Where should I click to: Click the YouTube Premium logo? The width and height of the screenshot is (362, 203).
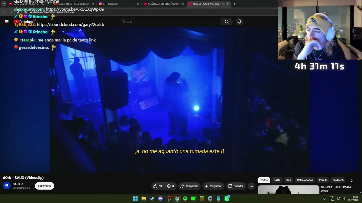[23, 22]
